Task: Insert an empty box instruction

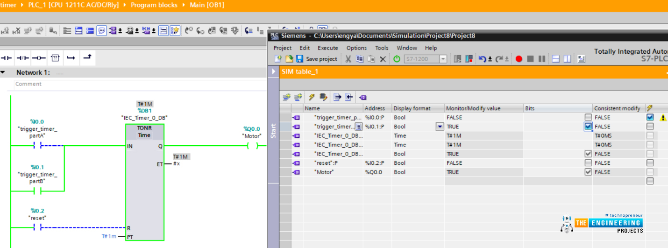Action: (x=55, y=58)
